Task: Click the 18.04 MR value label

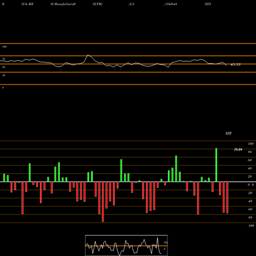Action: 238,150
